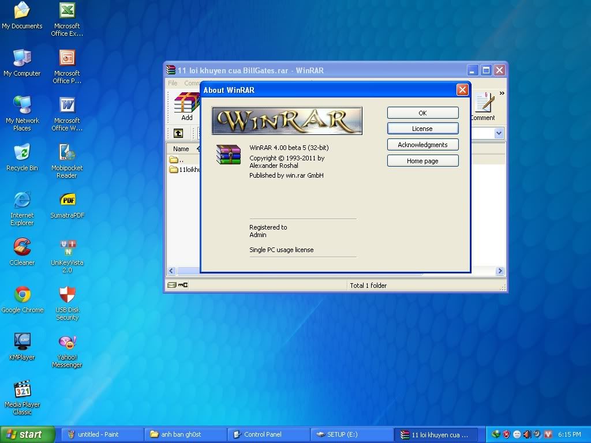Select the UniKeyVista 2.0 shortcut
Viewport: 591px width, 443px height.
pyautogui.click(x=67, y=256)
